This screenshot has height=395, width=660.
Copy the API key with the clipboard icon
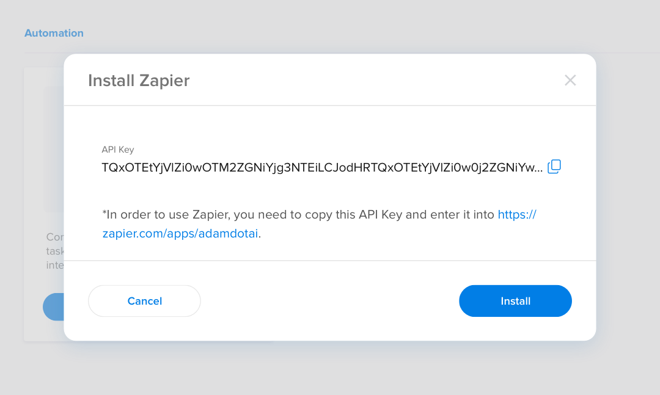554,167
